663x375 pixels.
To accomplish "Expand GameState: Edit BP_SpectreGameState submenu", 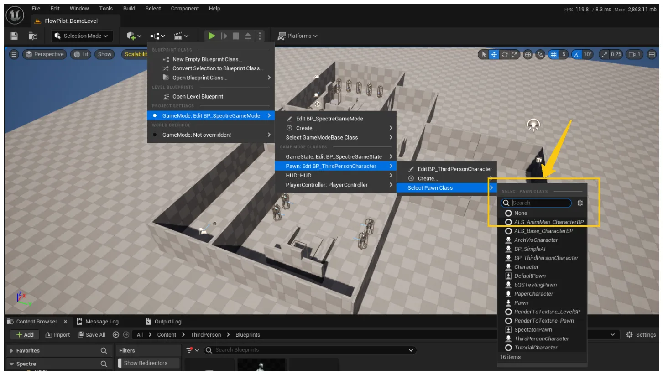I will pyautogui.click(x=335, y=156).
